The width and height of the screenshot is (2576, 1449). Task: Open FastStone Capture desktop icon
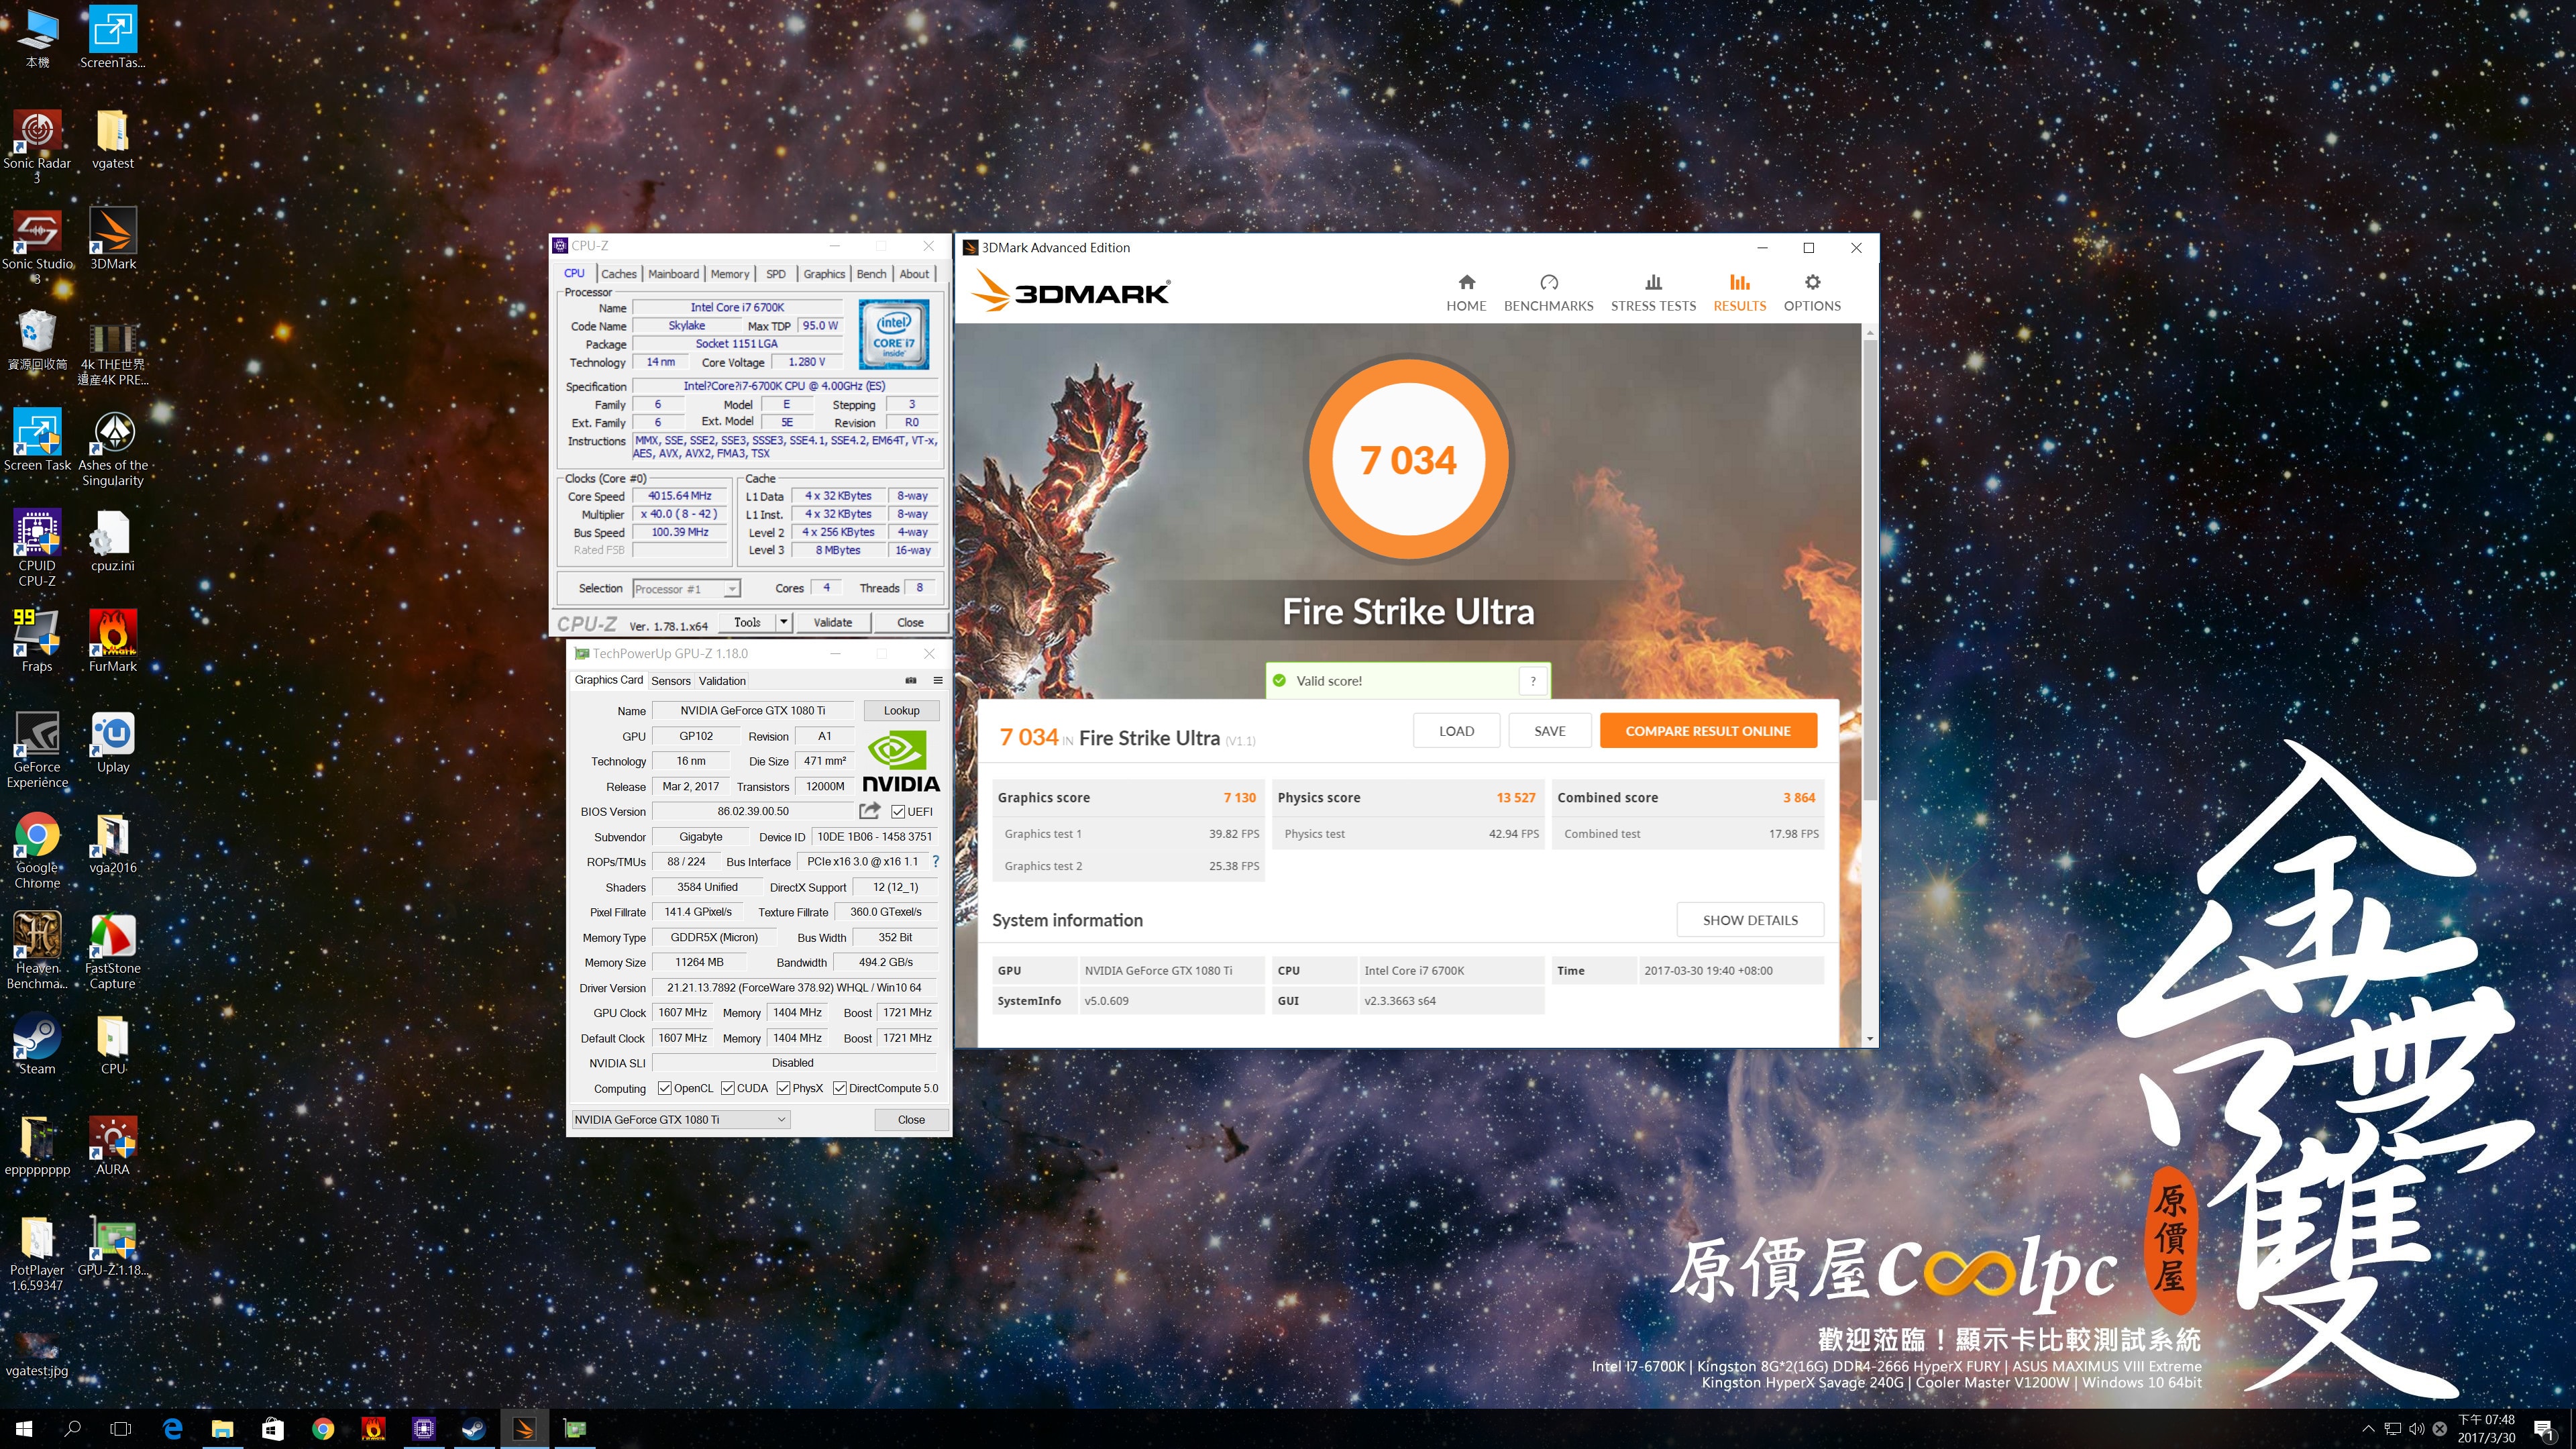click(x=113, y=951)
